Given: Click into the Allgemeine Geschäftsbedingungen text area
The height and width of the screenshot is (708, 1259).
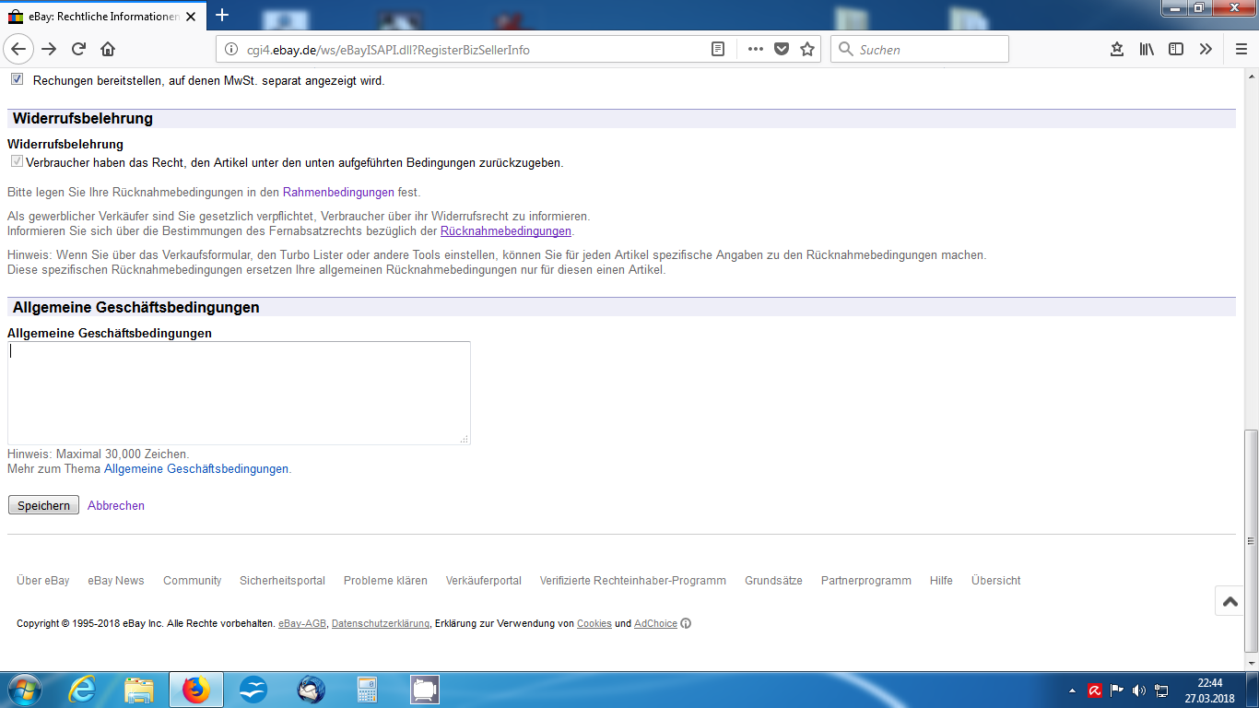Looking at the screenshot, I should (239, 394).
